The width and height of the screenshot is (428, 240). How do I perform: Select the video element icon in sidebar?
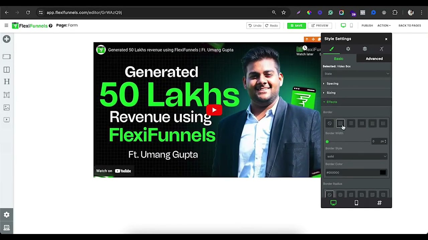click(6, 120)
